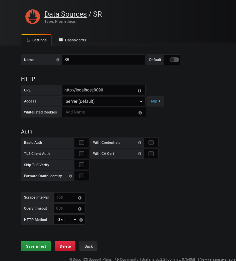
Task: Expand the Access Help section
Action: point(155,101)
